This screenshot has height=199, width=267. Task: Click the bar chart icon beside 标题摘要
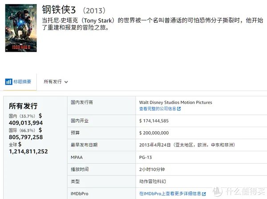coord(8,82)
